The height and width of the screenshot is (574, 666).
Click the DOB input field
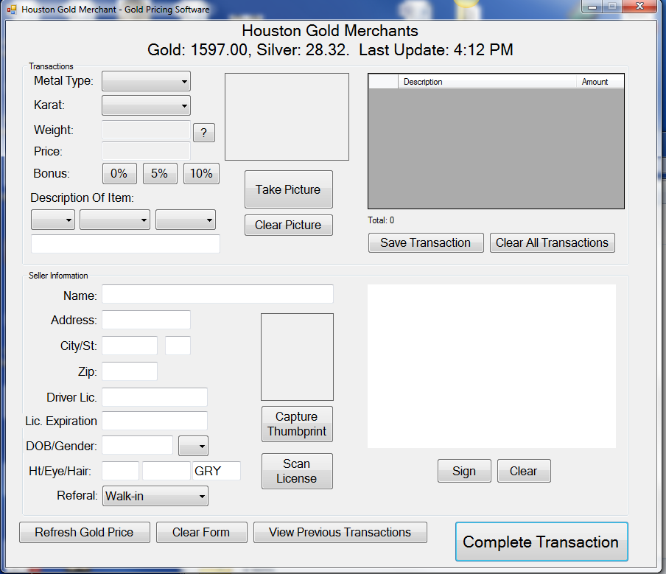click(x=137, y=445)
